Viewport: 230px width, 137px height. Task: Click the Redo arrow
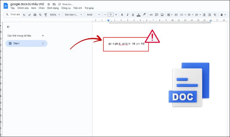point(30,15)
